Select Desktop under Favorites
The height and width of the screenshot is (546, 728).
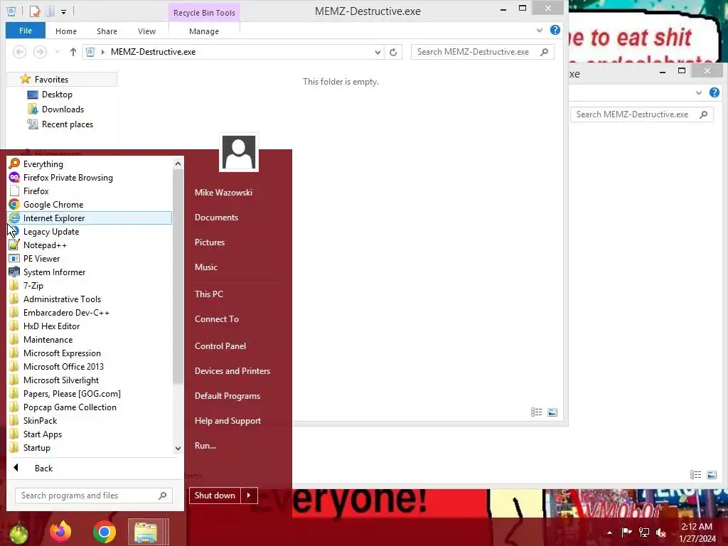click(57, 95)
